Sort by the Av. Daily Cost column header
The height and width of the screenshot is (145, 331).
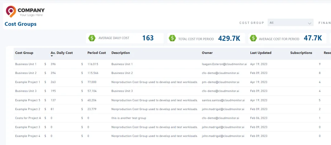point(62,53)
